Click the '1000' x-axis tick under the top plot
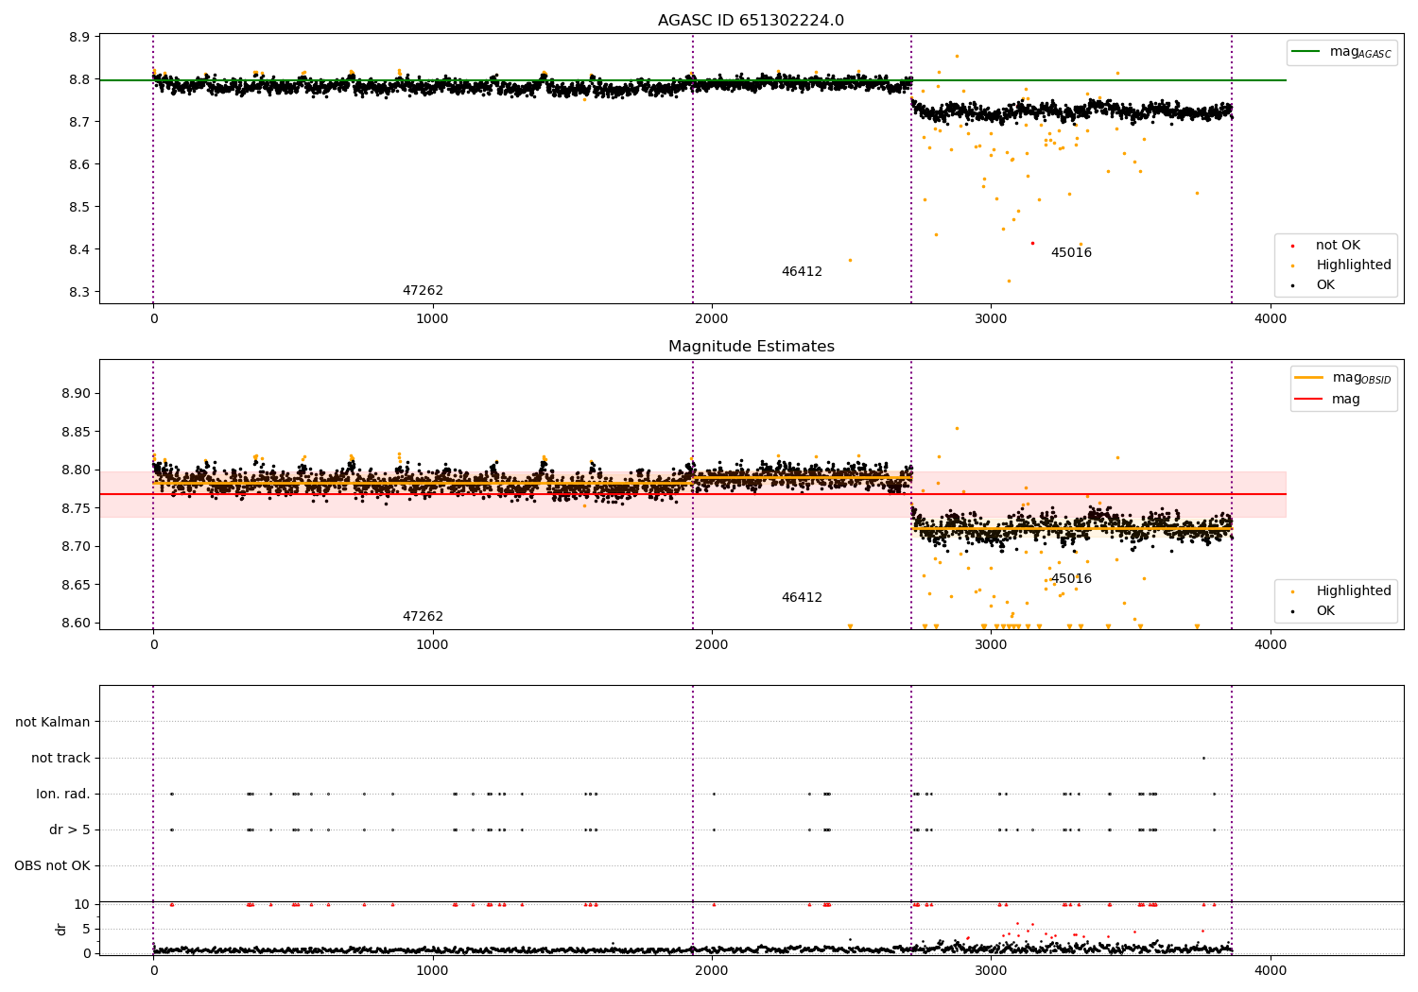 click(x=432, y=318)
